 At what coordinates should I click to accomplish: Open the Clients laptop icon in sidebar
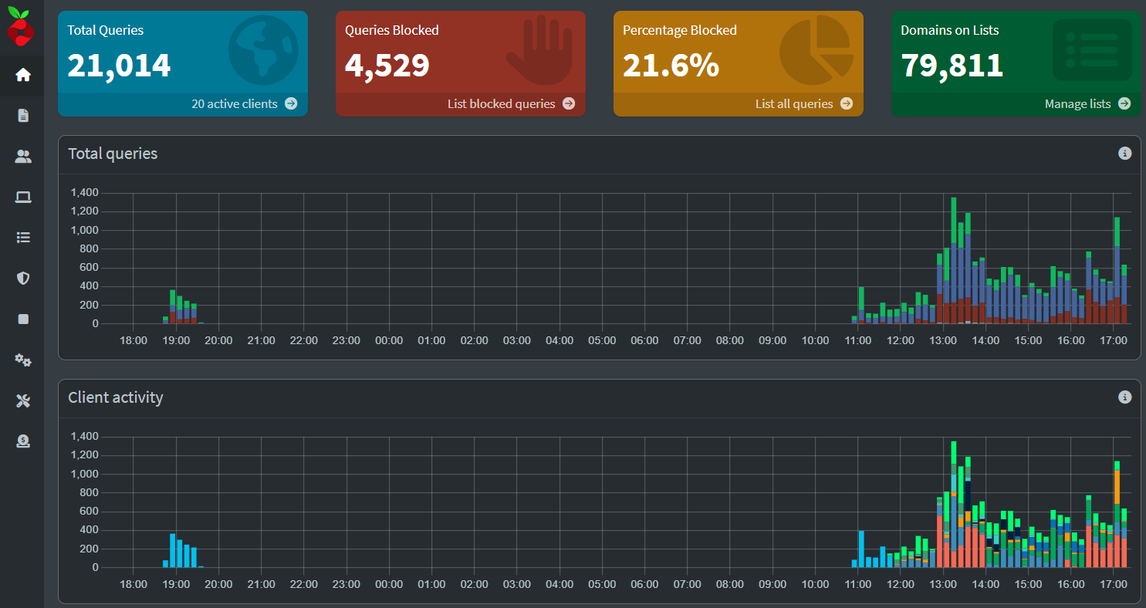(23, 198)
